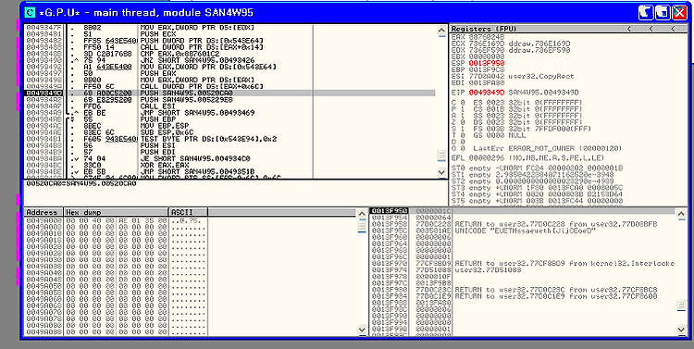Select the EAX register value
Viewport: 694px width, 349px height.
coord(487,37)
